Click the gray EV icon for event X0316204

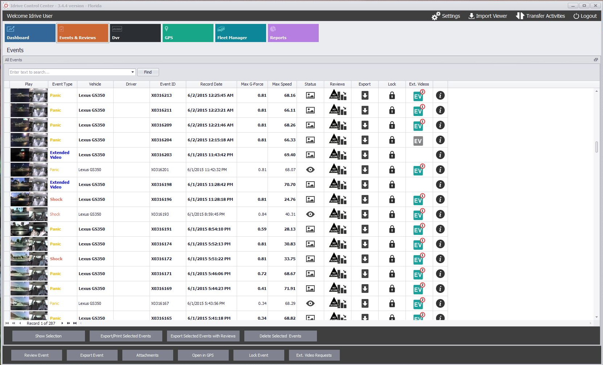[x=418, y=141]
